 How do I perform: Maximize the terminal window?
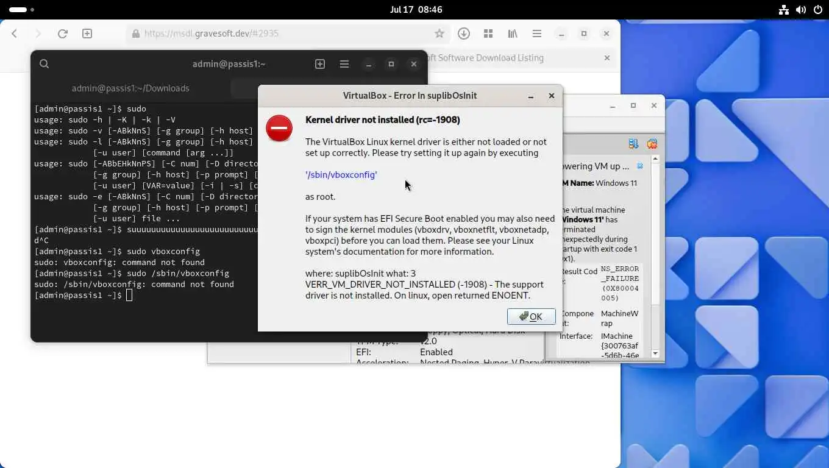pyautogui.click(x=391, y=64)
